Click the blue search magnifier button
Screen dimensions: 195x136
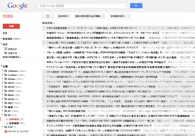tap(136, 6)
